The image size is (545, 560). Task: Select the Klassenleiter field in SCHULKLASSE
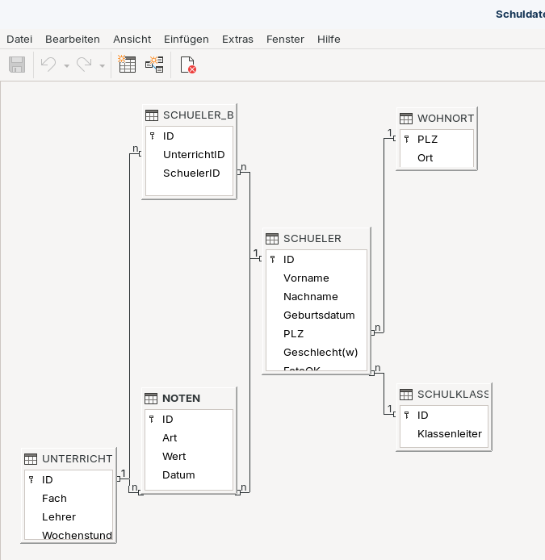[x=449, y=433]
